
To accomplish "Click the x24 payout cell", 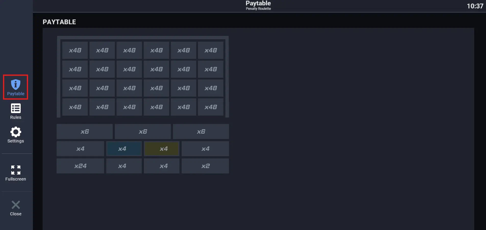I will click(80, 166).
